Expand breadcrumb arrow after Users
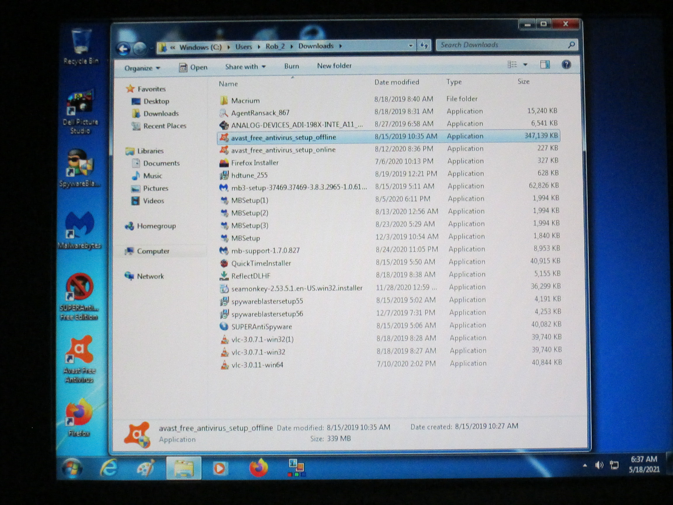 click(x=259, y=47)
